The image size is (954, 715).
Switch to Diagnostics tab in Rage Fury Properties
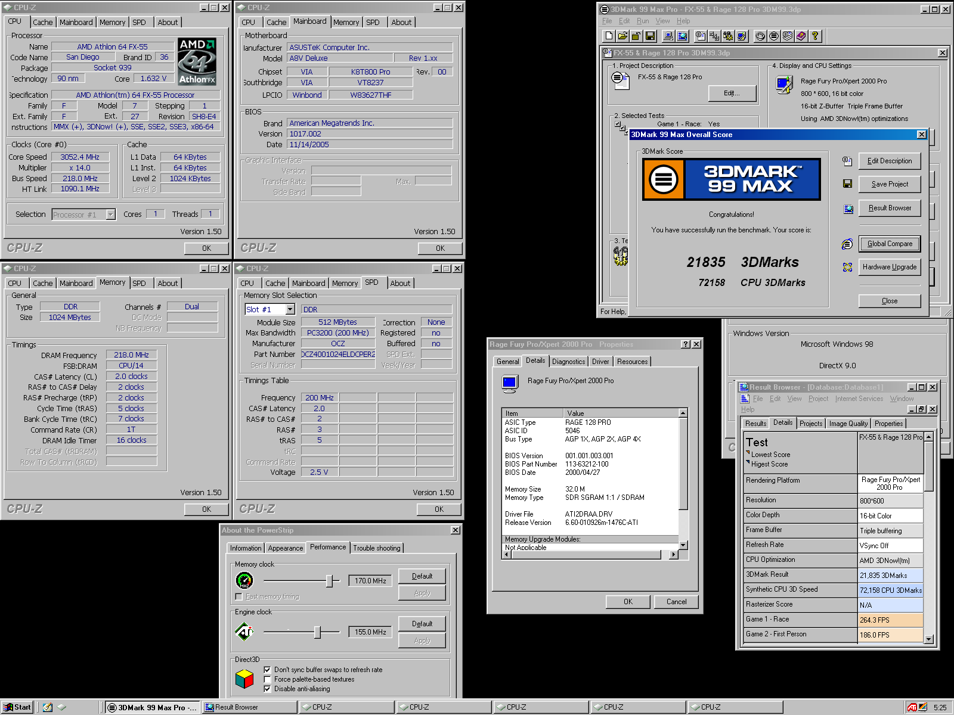568,362
